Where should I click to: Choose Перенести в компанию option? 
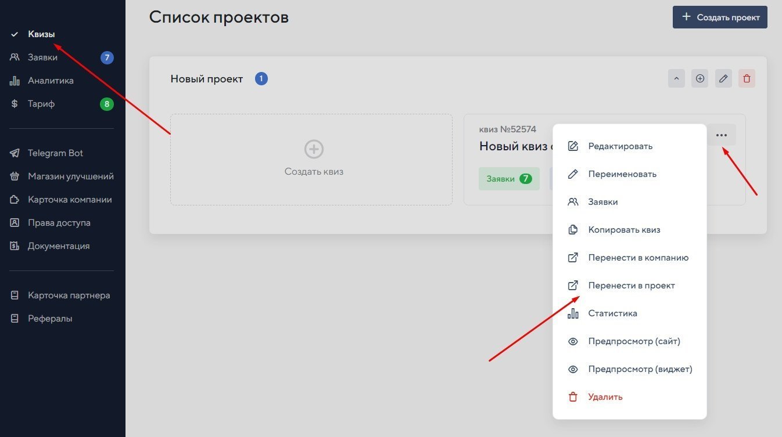638,258
